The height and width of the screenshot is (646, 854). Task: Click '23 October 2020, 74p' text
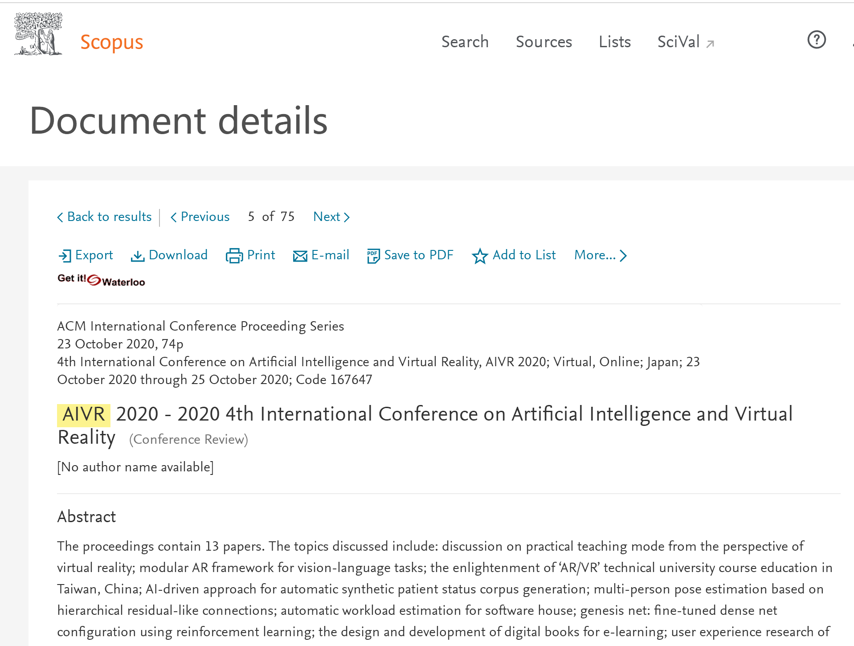(120, 344)
